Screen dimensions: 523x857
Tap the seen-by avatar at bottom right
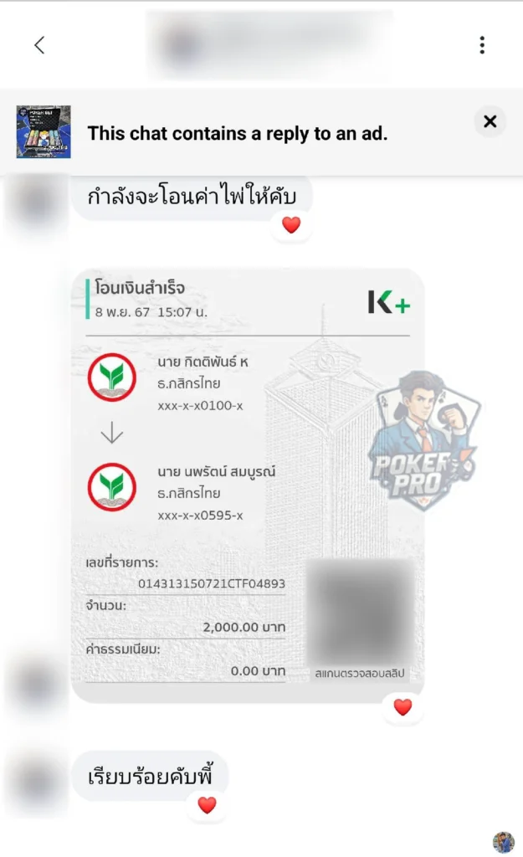pos(503,842)
